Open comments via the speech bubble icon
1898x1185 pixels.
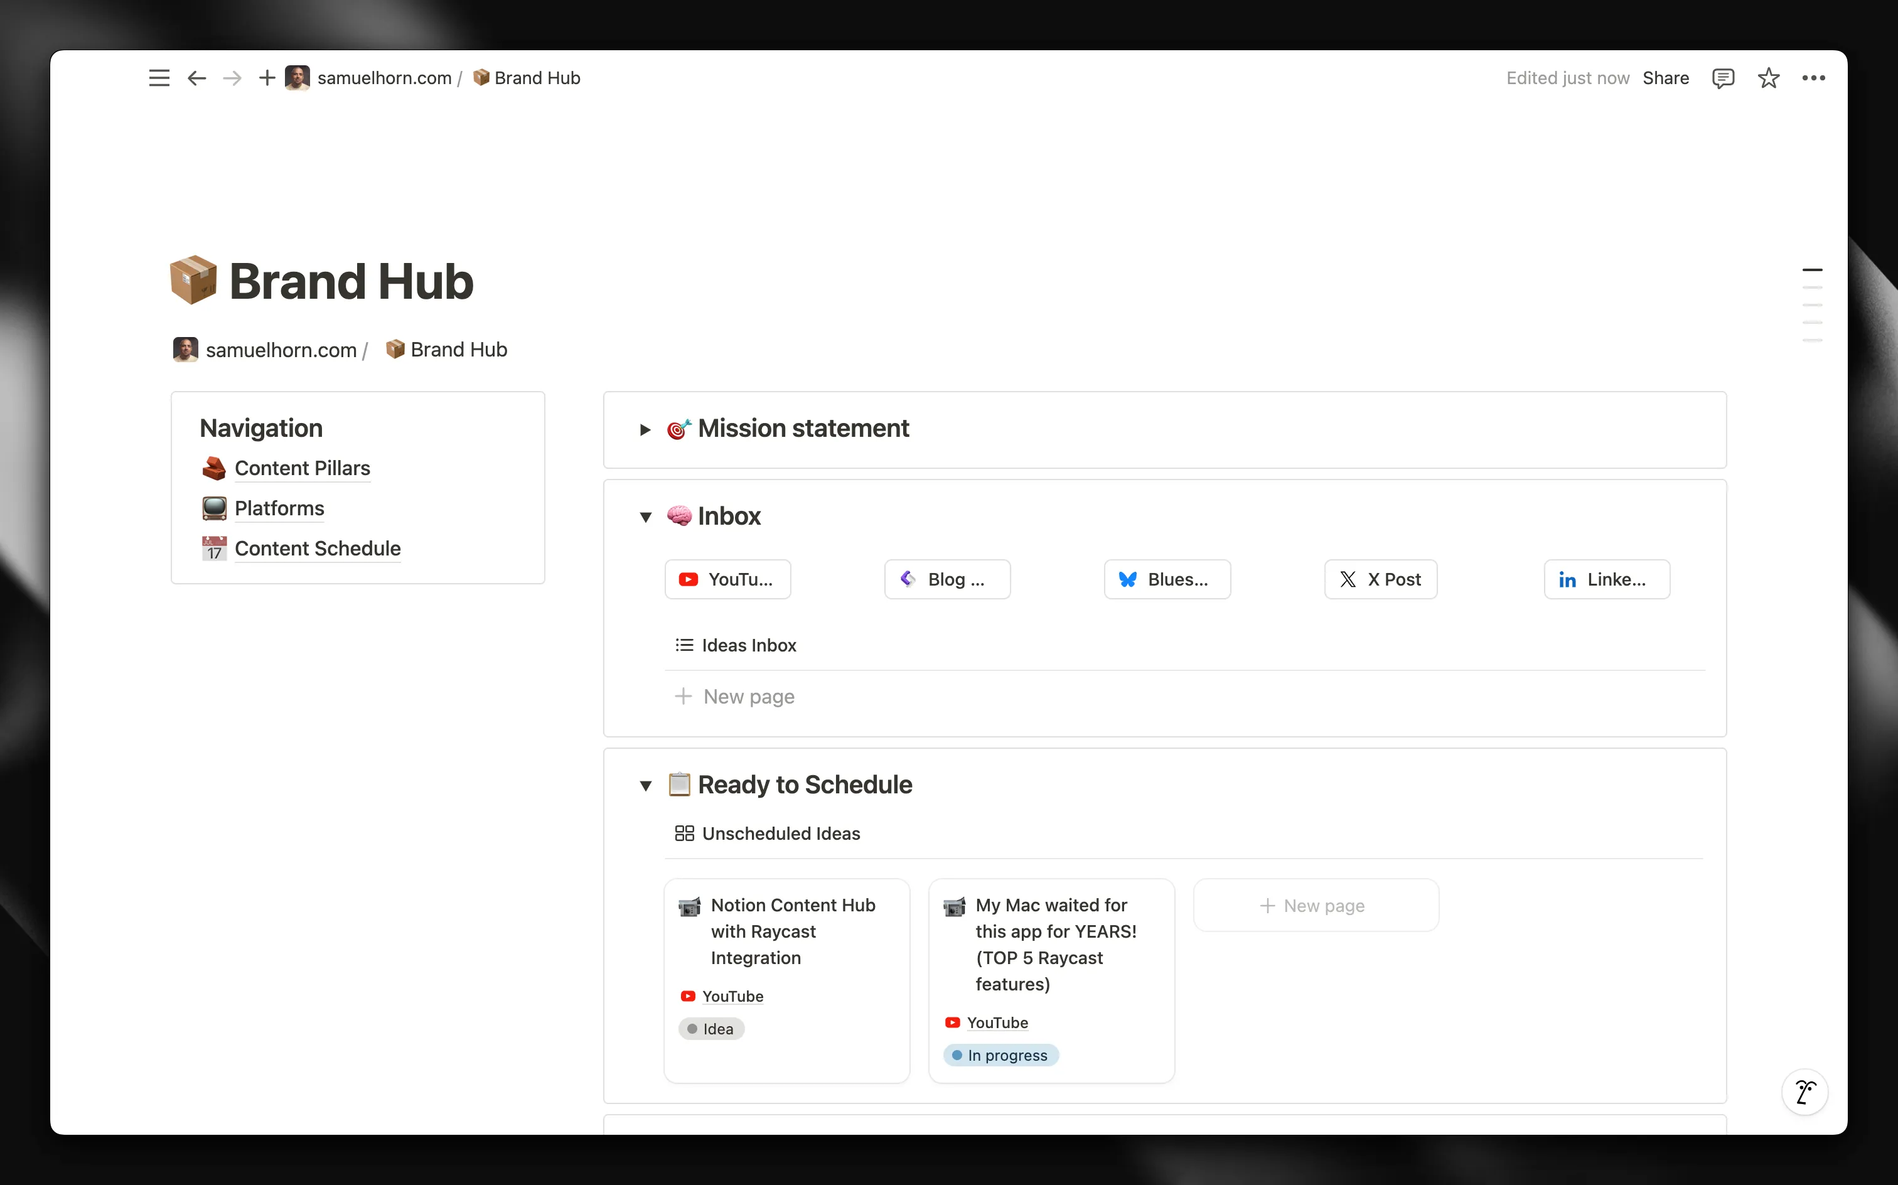tap(1722, 78)
